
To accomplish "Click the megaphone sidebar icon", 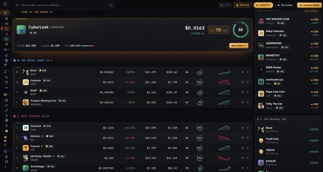I will [x=6, y=56].
